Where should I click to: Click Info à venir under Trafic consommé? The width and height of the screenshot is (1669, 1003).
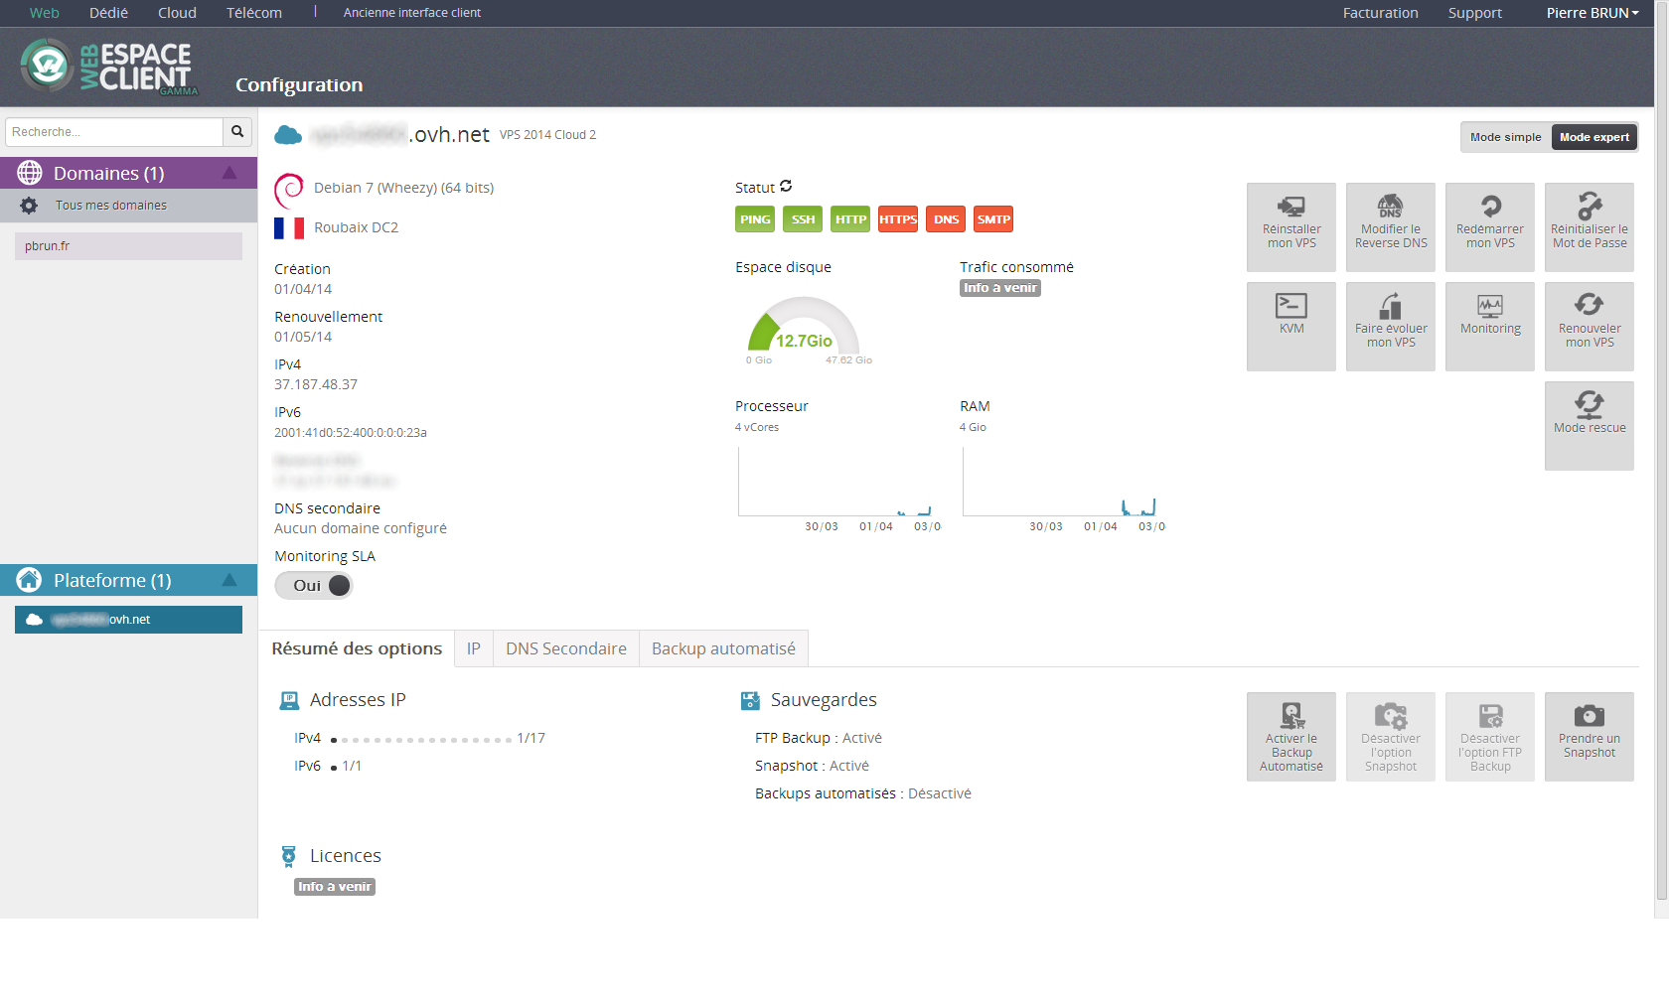pos(1000,288)
